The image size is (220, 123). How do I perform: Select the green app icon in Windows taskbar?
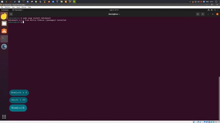point(74,2)
